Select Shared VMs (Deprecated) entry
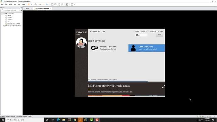 (13, 26)
